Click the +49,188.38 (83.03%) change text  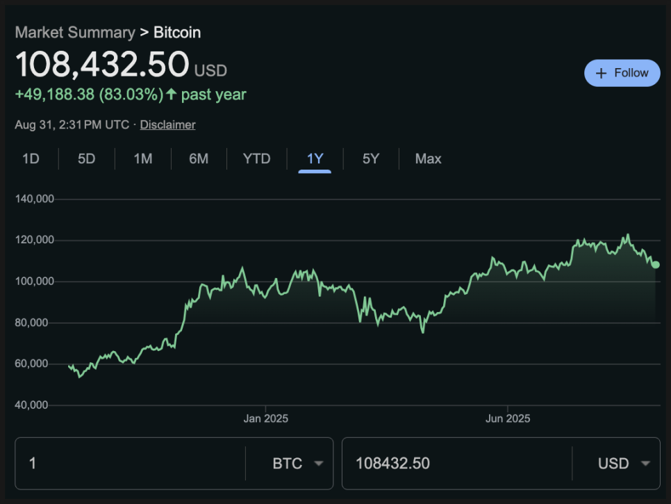[89, 95]
